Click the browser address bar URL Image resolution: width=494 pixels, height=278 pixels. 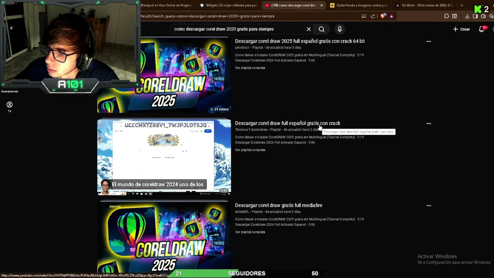tap(208, 16)
